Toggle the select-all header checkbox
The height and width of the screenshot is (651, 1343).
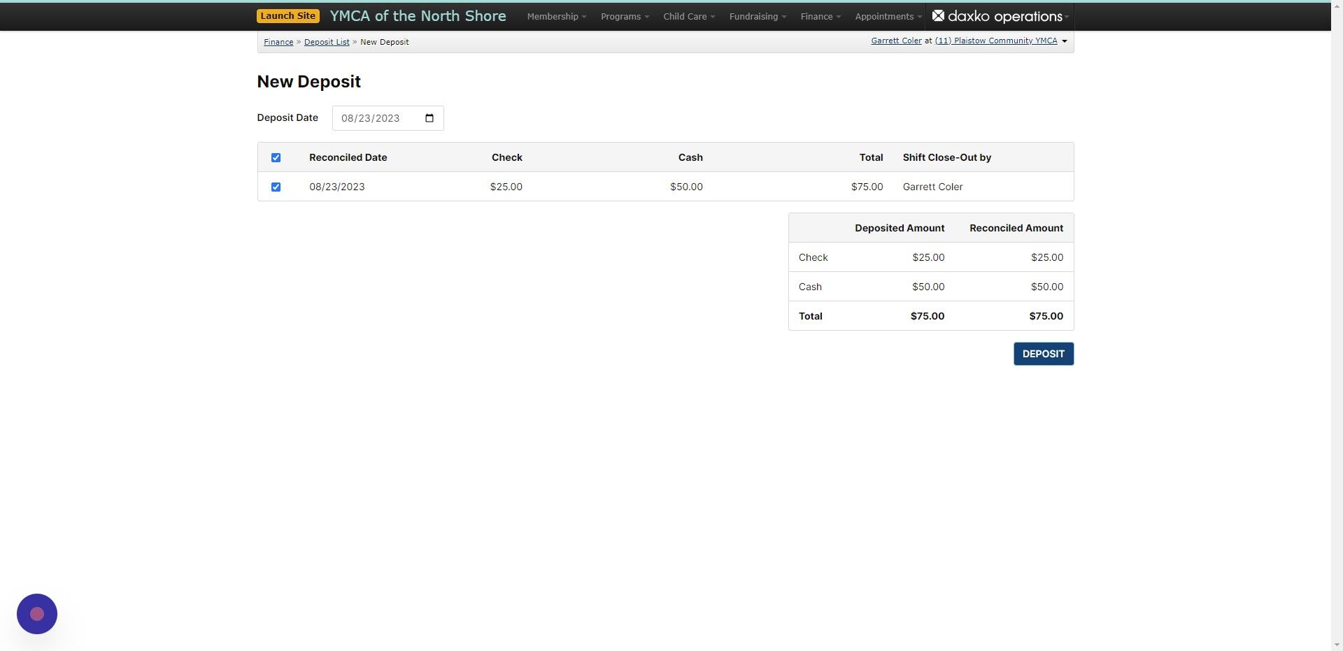[x=276, y=157]
